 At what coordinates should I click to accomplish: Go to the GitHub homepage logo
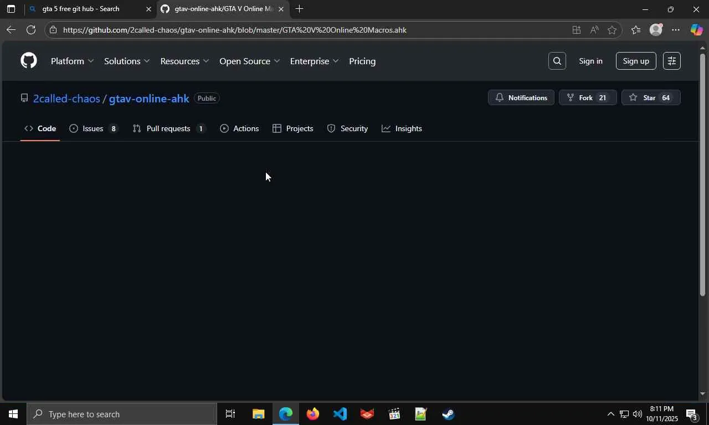click(29, 61)
